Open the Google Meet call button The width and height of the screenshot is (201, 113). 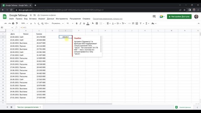[x=162, y=17]
